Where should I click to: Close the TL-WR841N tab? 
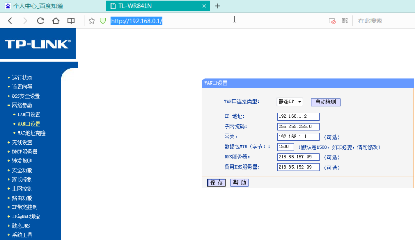(x=204, y=6)
